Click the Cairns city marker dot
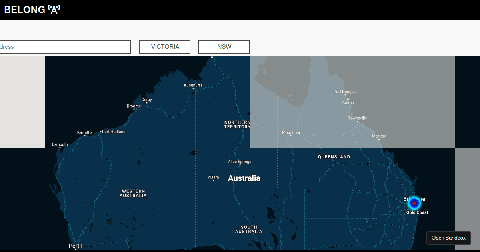480x252 pixels. 348,99
